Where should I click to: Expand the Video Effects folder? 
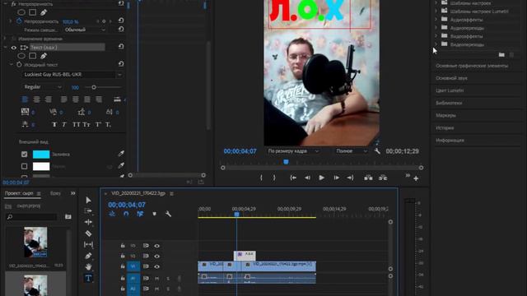(436, 35)
